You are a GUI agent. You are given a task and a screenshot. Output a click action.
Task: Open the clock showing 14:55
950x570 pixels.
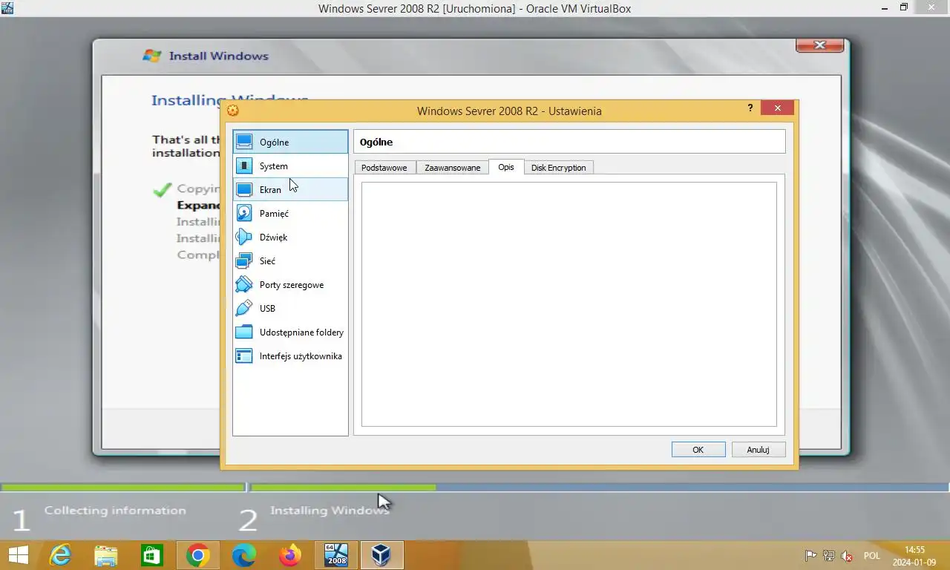click(x=915, y=555)
